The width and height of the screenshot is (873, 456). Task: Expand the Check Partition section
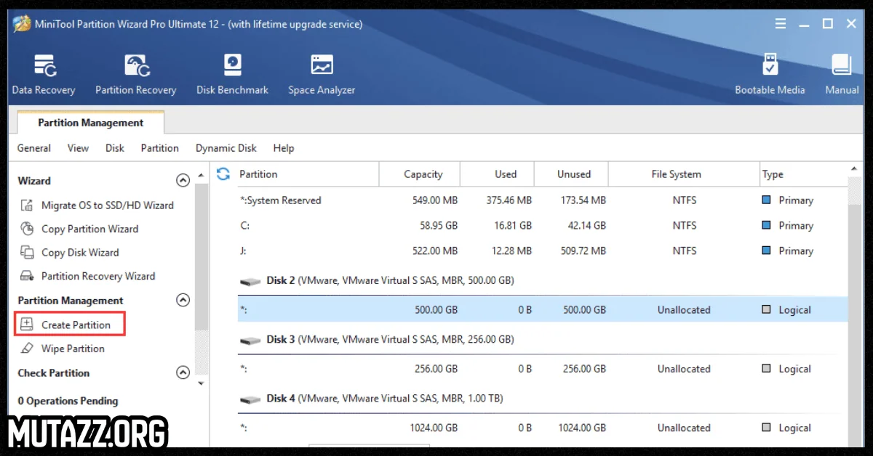pyautogui.click(x=183, y=372)
